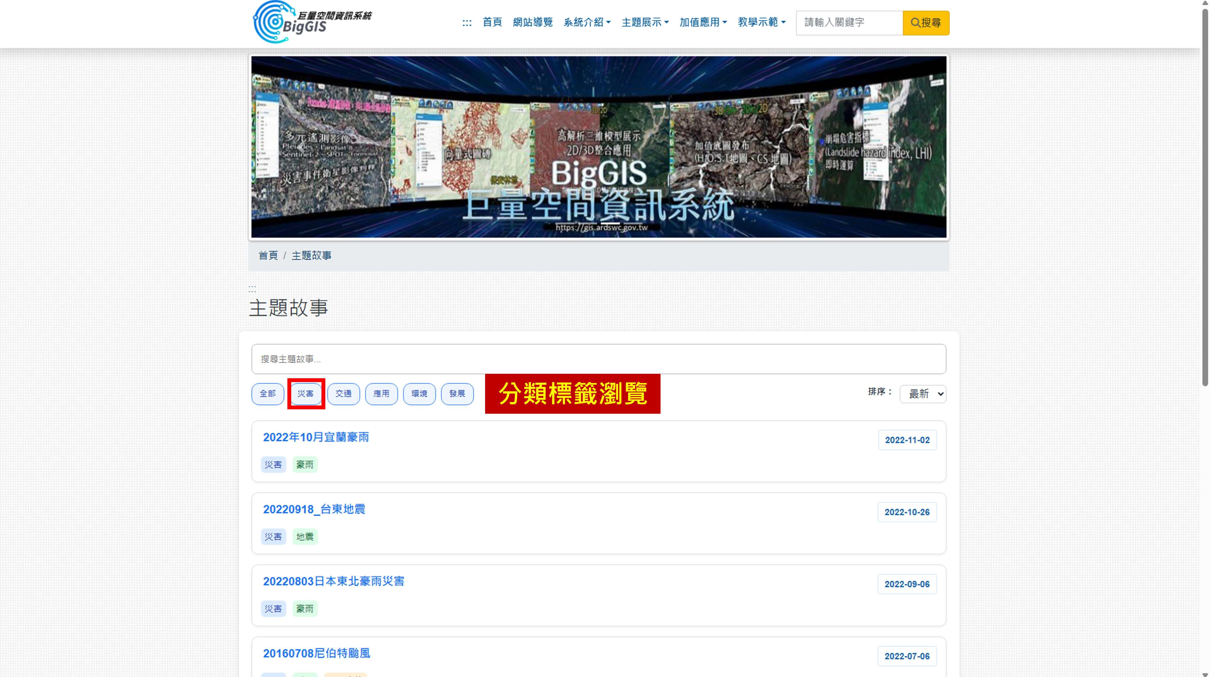Click the 搜尋主題故事 search input field
Image resolution: width=1210 pixels, height=677 pixels.
pyautogui.click(x=598, y=359)
